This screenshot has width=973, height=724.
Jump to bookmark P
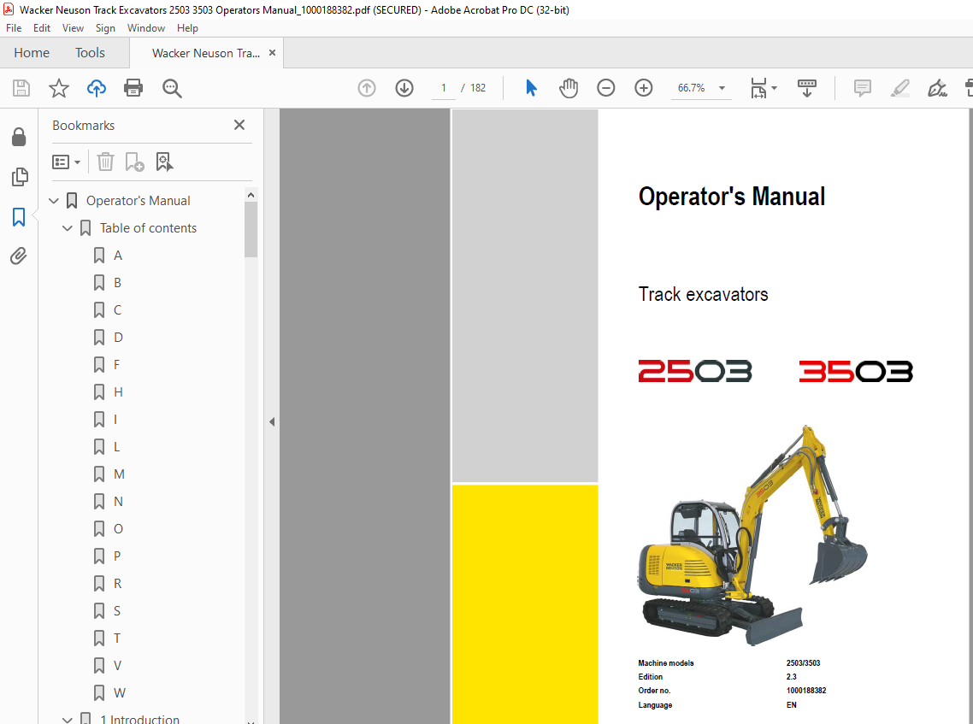(x=117, y=556)
